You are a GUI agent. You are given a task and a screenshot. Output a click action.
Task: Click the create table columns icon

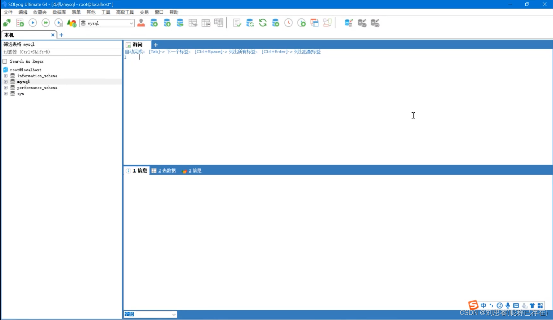click(x=219, y=23)
